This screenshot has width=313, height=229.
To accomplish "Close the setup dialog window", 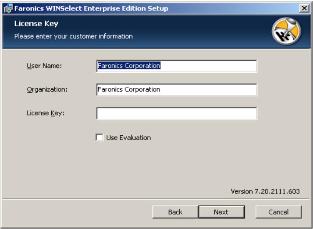I will (304, 8).
